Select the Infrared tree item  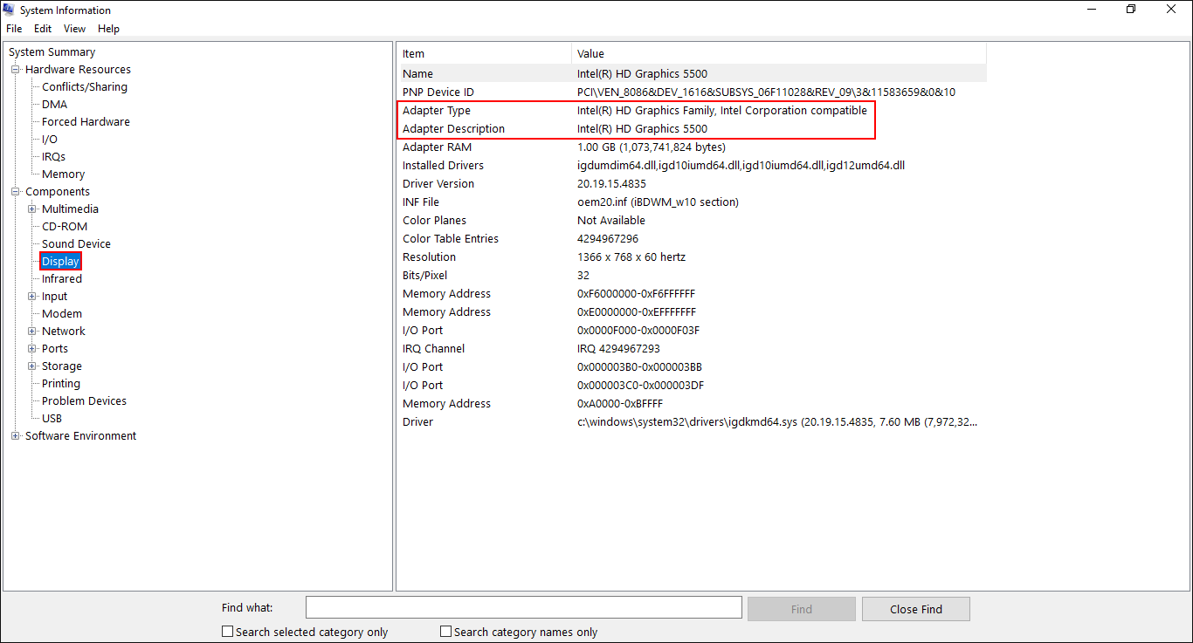pyautogui.click(x=62, y=279)
